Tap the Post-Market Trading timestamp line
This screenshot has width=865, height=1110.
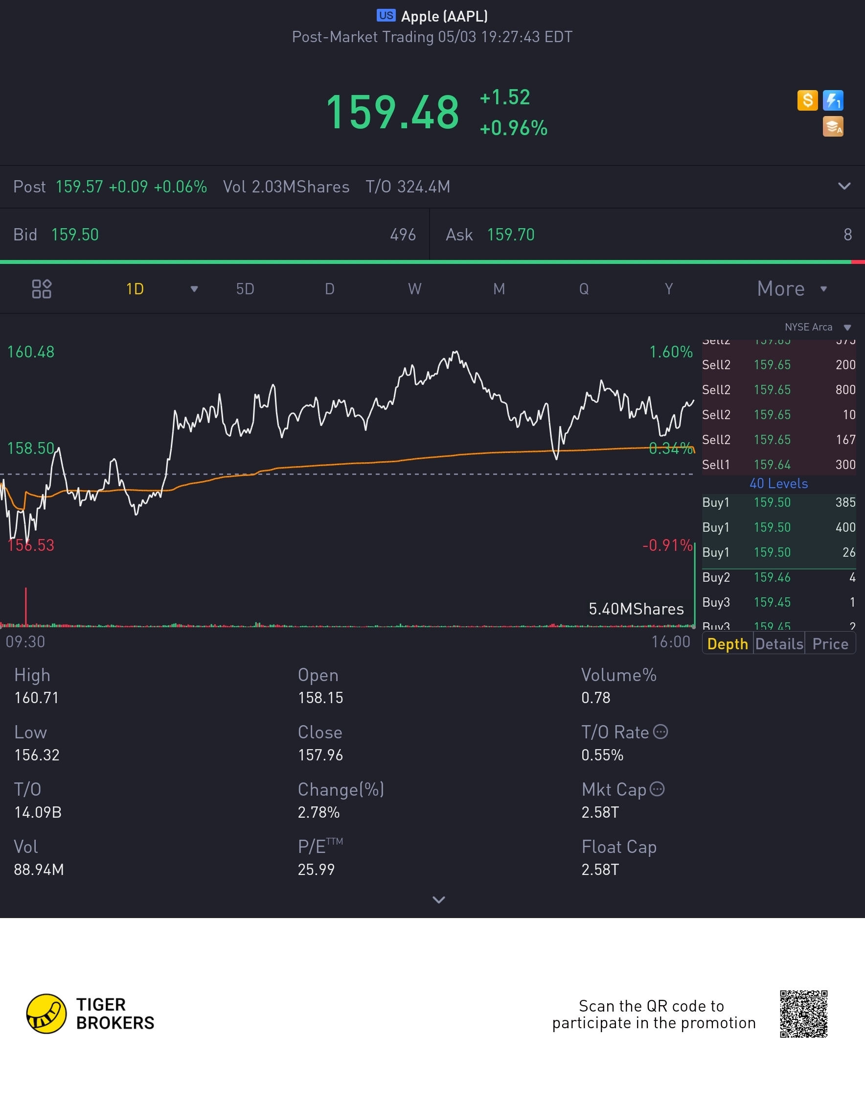pyautogui.click(x=432, y=37)
